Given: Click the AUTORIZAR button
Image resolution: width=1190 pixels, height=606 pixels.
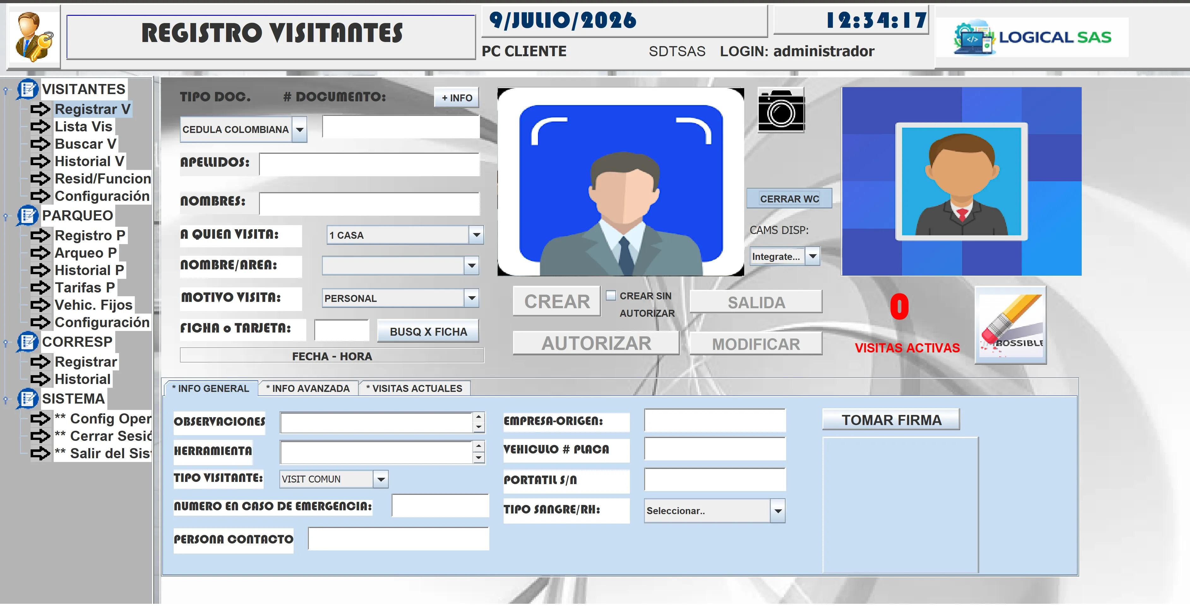Looking at the screenshot, I should coord(596,343).
